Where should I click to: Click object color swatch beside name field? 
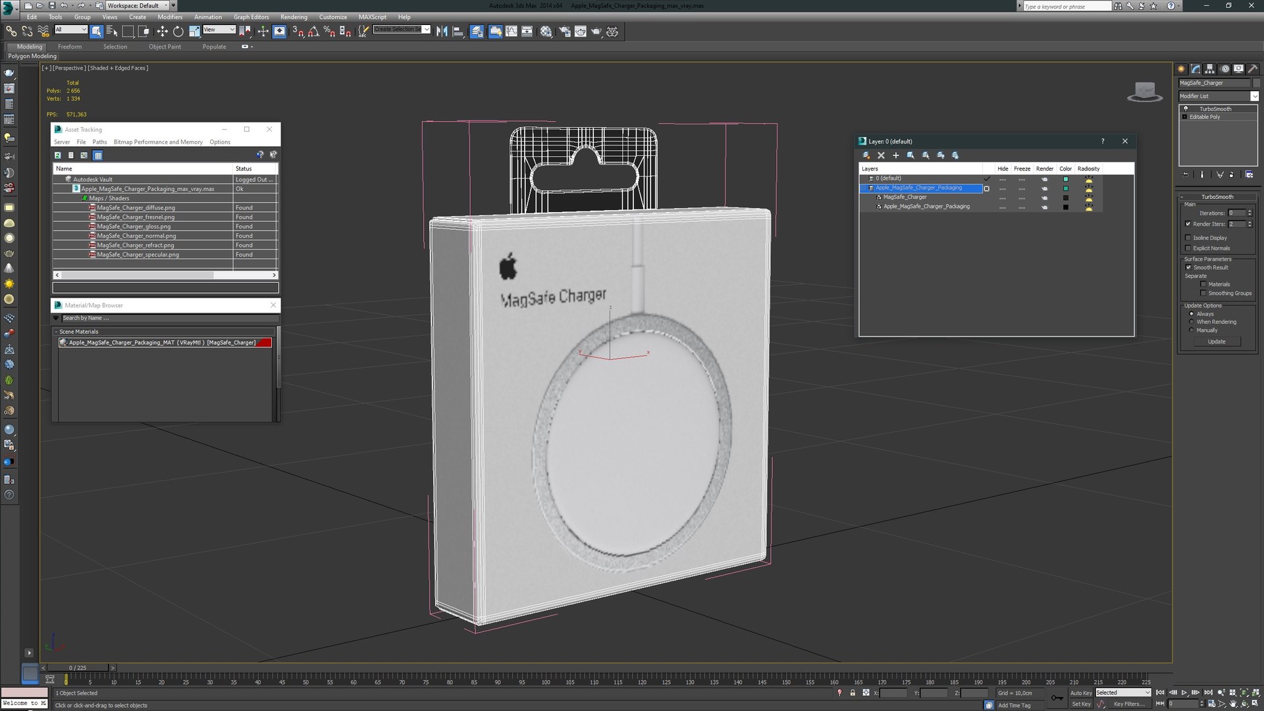tap(1256, 83)
